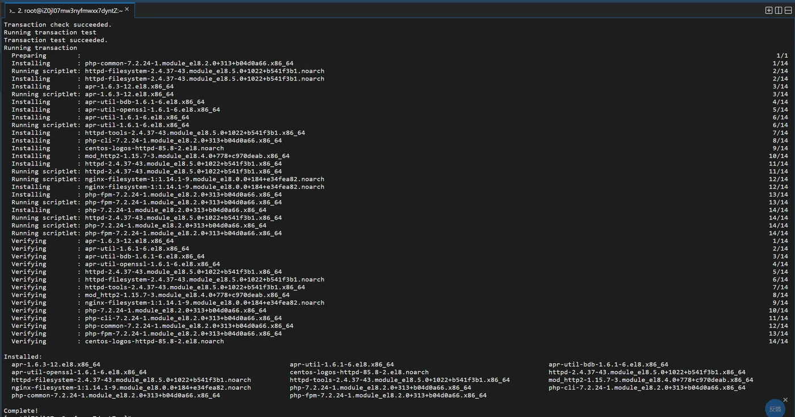Click the 'Complete!' message
Image resolution: width=795 pixels, height=417 pixels.
tap(21, 411)
